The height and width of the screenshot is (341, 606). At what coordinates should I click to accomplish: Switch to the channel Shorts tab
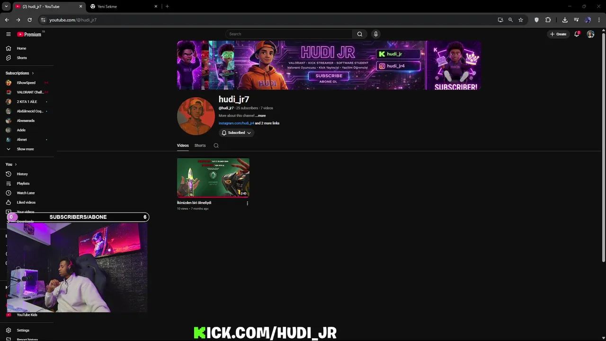tap(200, 145)
